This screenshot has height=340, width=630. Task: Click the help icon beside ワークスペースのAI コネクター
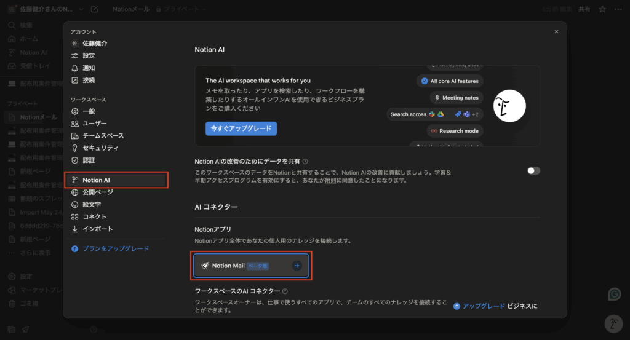(x=285, y=291)
